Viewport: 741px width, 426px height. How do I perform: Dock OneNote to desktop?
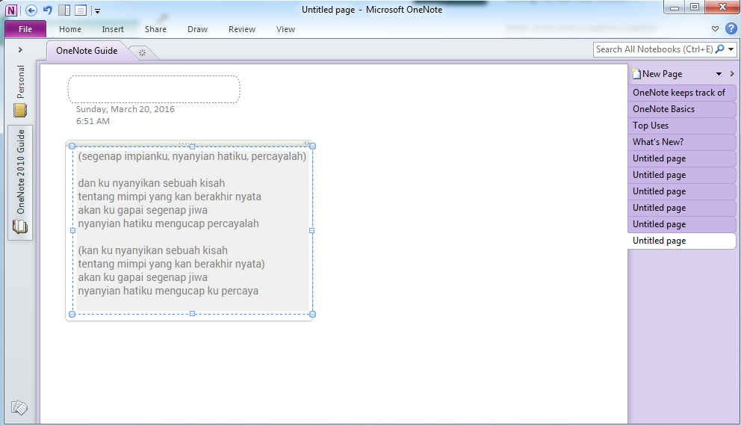pyautogui.click(x=64, y=10)
